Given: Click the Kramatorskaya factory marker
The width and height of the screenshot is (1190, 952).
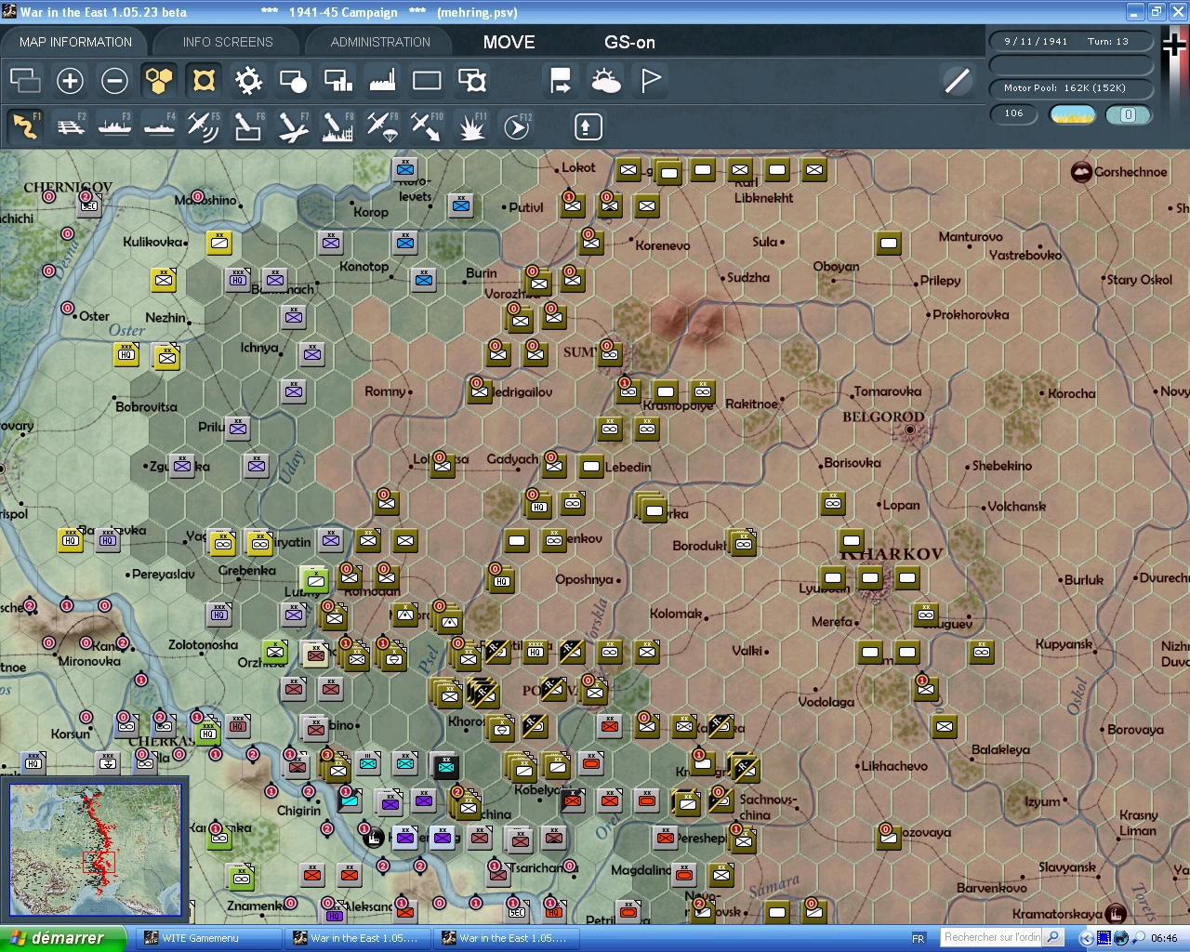Looking at the screenshot, I should pyautogui.click(x=1115, y=914).
